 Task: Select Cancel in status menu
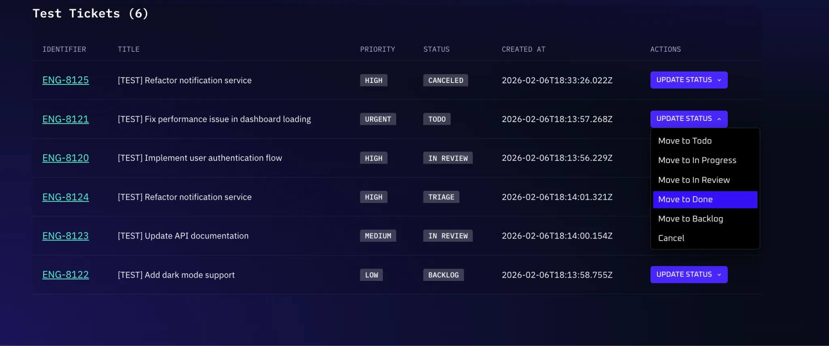[x=705, y=238]
